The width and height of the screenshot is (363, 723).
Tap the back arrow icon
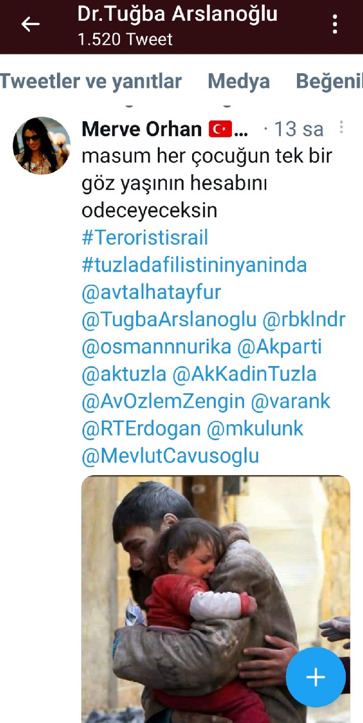[30, 24]
